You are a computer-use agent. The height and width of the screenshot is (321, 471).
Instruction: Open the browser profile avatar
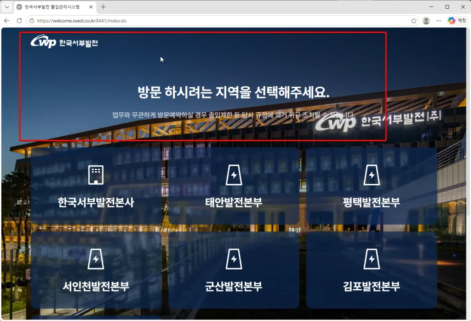(x=426, y=21)
